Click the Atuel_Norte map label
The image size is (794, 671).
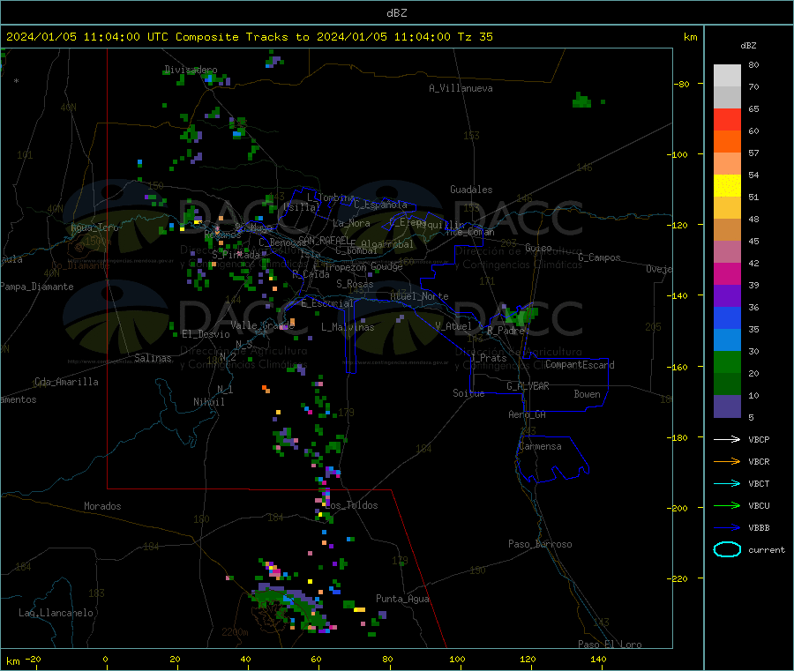pyautogui.click(x=419, y=296)
